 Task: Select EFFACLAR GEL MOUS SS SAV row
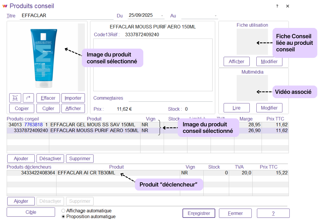tap(92, 125)
